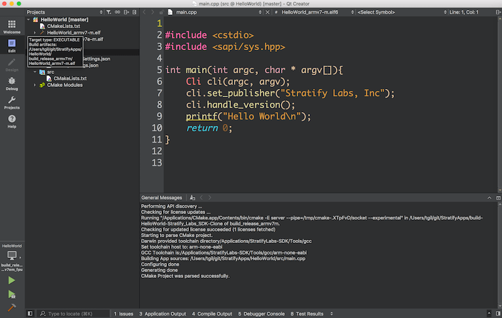Collapse the src folder node
502x318 pixels.
tap(35, 72)
